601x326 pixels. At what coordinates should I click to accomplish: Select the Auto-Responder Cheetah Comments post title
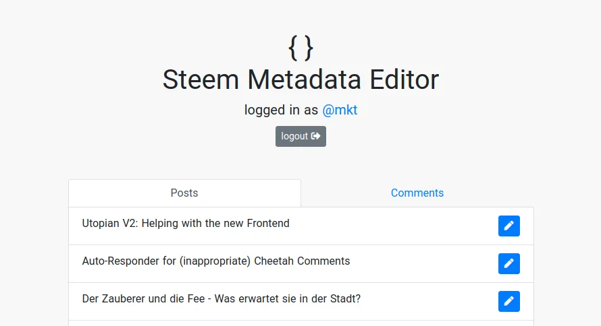216,261
